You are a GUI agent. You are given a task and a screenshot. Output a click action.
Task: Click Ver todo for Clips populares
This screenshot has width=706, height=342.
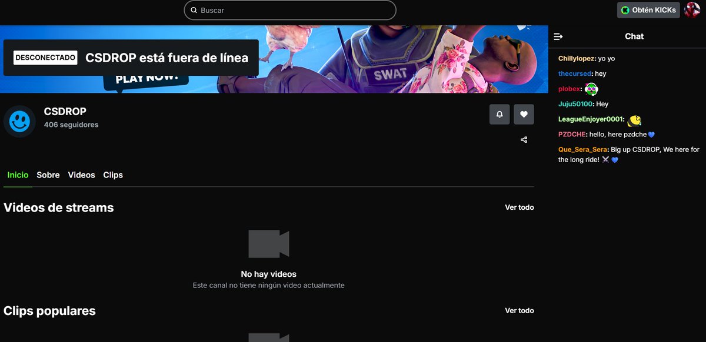(x=519, y=310)
